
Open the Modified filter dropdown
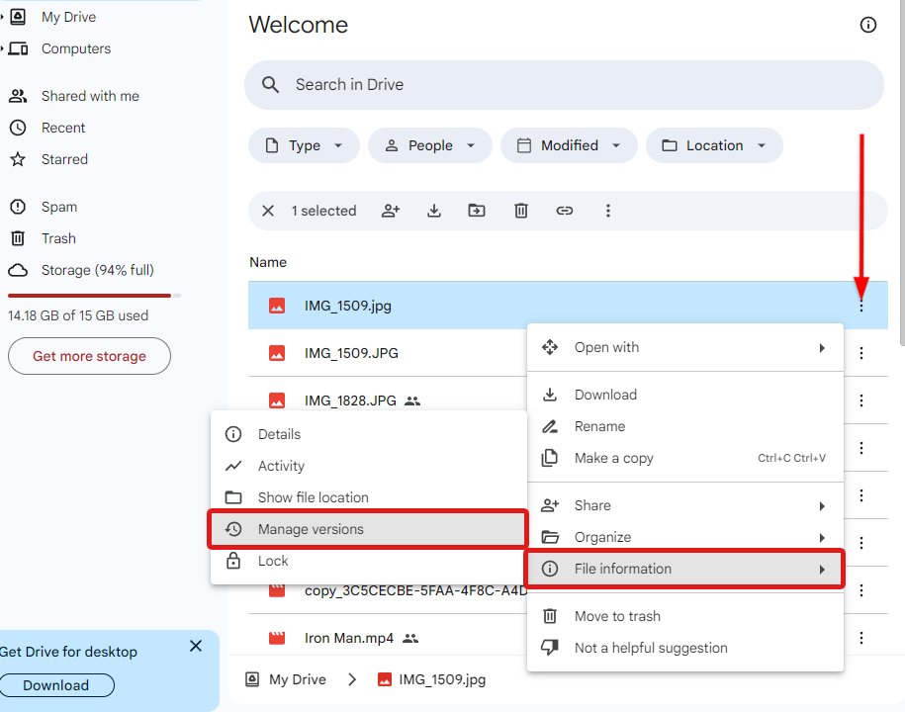tap(569, 145)
